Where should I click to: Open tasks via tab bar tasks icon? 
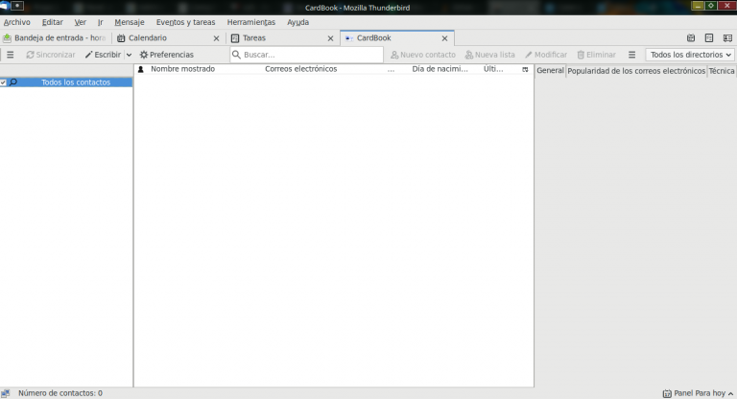click(x=709, y=38)
